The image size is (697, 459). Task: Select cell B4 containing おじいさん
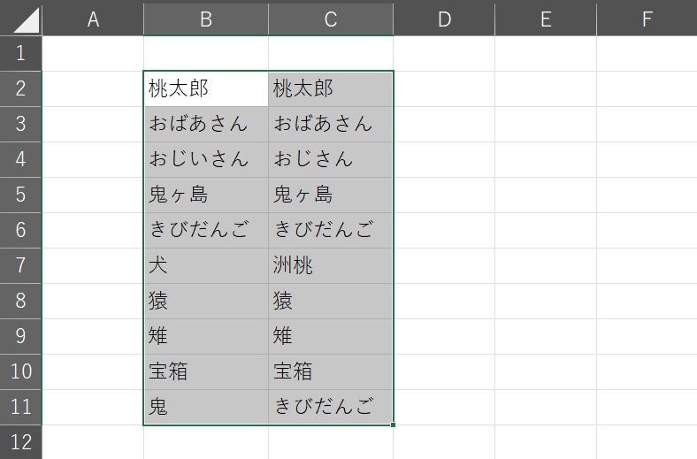click(x=206, y=160)
